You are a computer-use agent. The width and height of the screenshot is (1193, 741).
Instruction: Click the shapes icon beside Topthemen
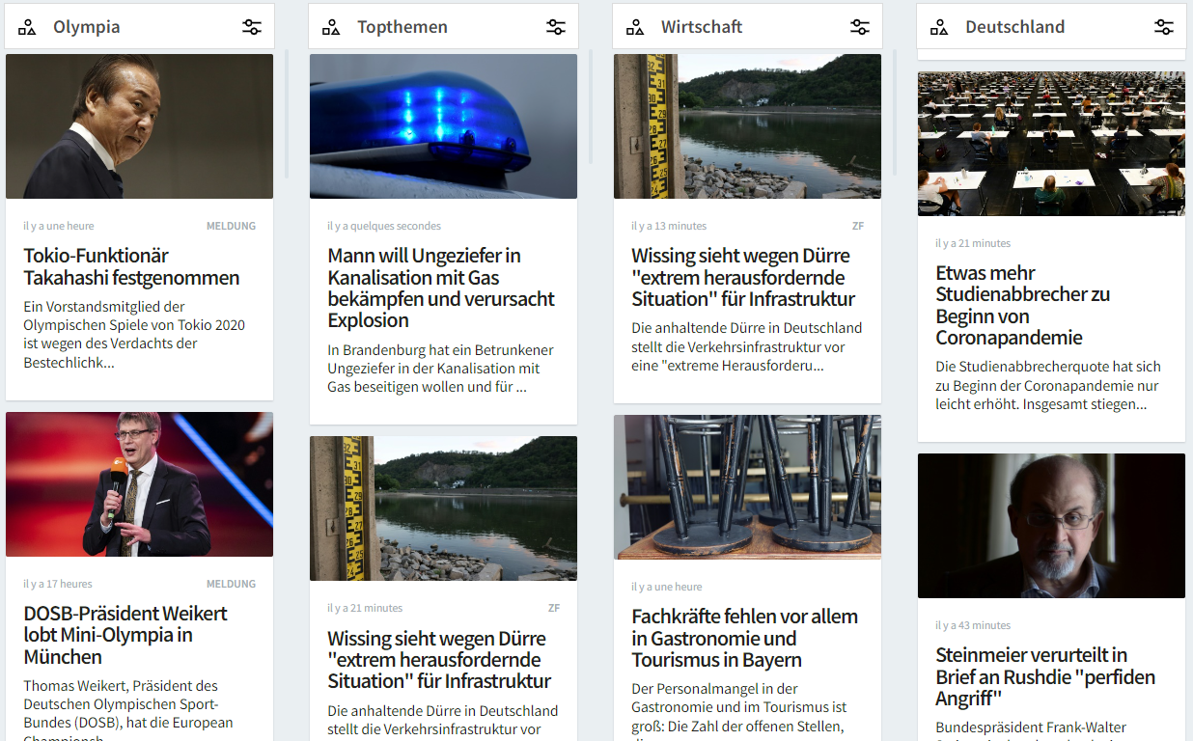(x=331, y=27)
